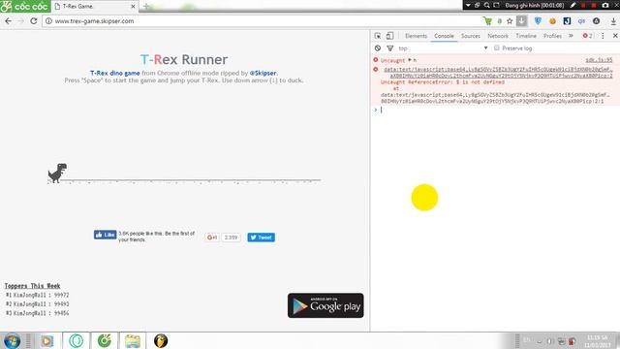Click the recorder camera snapshot icon

[x=604, y=5]
